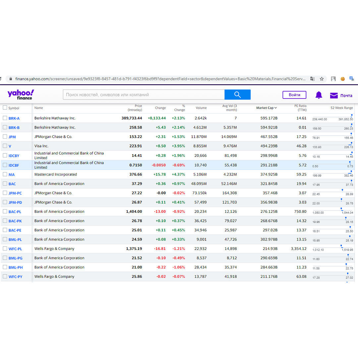This screenshot has width=358, height=358.
Task: Click the Почта mail link
Action: coord(346,96)
